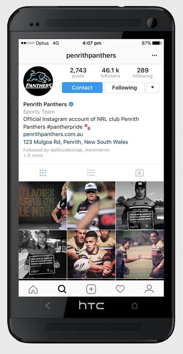Click the Panthers profile picture
The height and width of the screenshot is (354, 183).
[38, 81]
